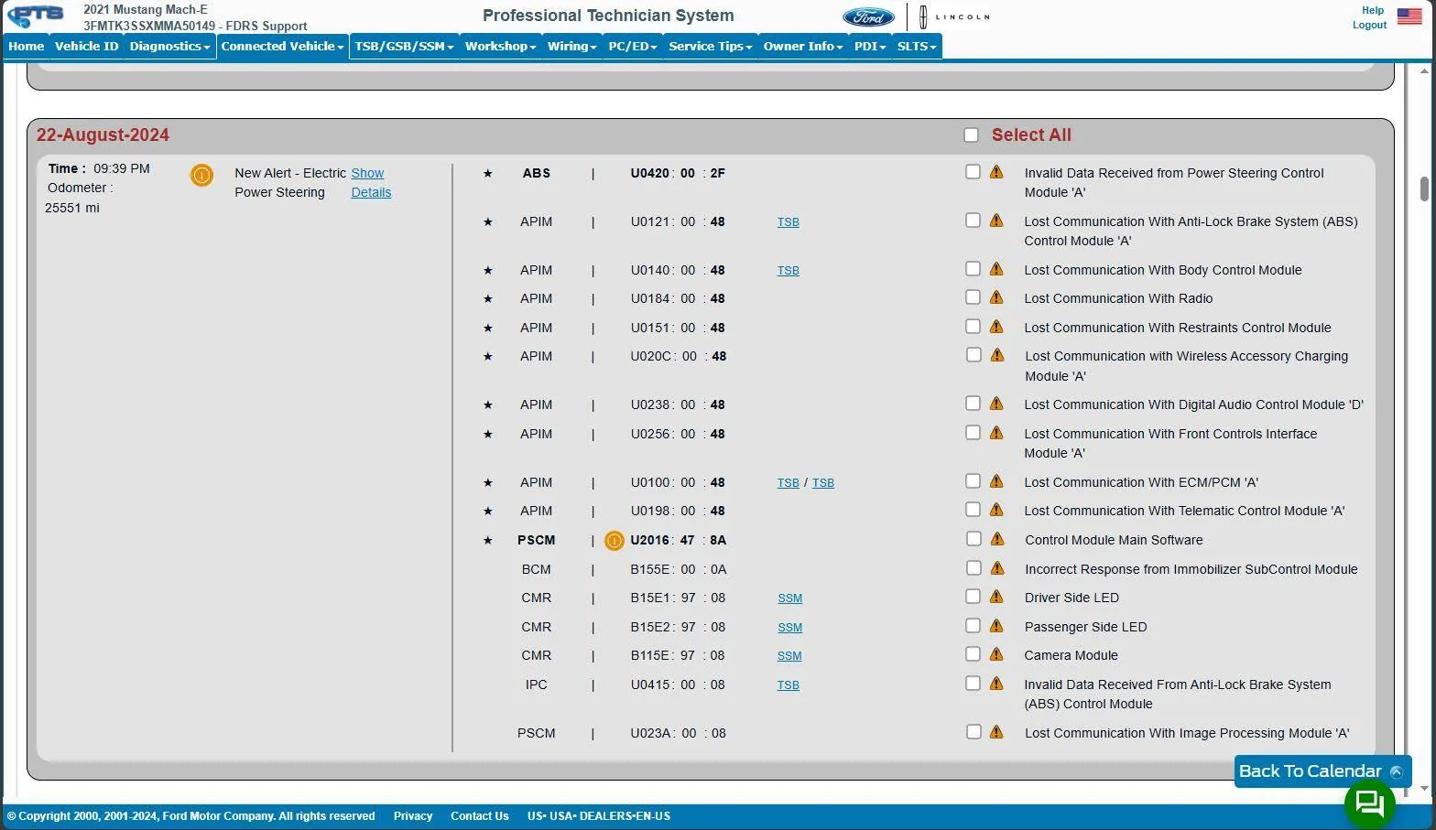Image resolution: width=1436 pixels, height=830 pixels.
Task: Click the Help link
Action: coord(1373,10)
